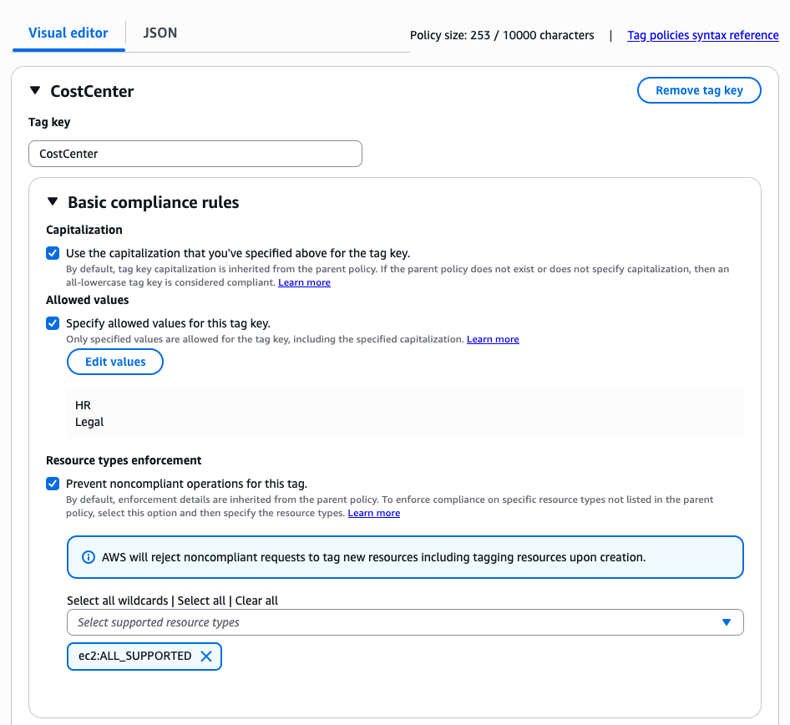The width and height of the screenshot is (790, 725).
Task: Remove the ec2:ALL_SUPPORTED resource type chip
Action: 206,657
